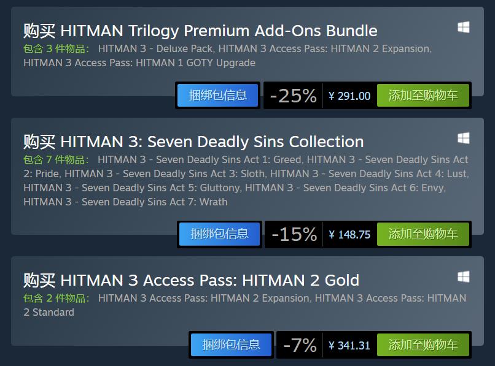Viewport: 495px width, 366px height.
Task: Open HITMAN Trilogy Premium Add-Ons Bundle title
Action: click(x=200, y=31)
